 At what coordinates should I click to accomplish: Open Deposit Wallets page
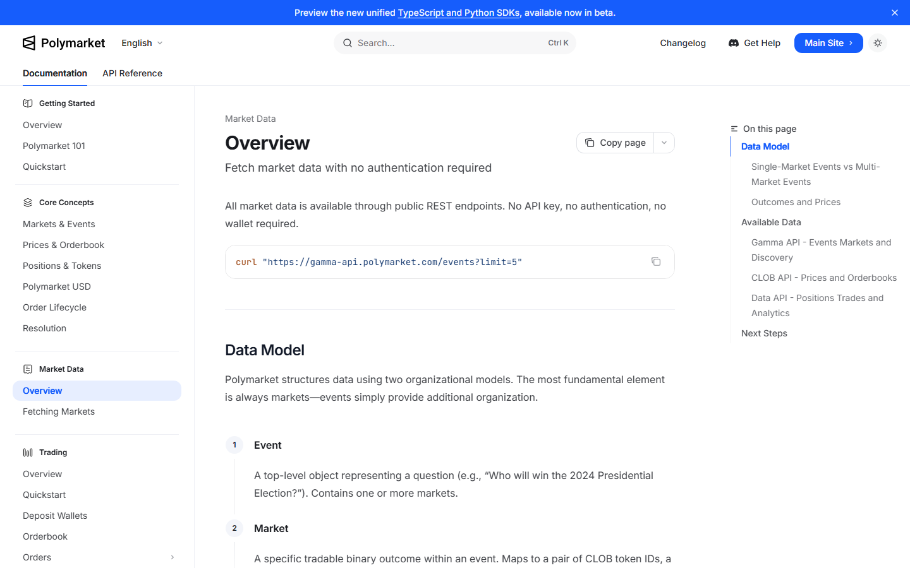click(x=55, y=516)
